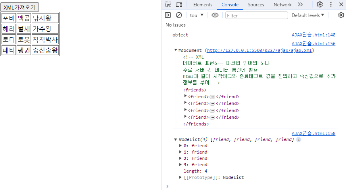The image size is (346, 190).
Task: Click table cell 패티
Action: click(9, 50)
